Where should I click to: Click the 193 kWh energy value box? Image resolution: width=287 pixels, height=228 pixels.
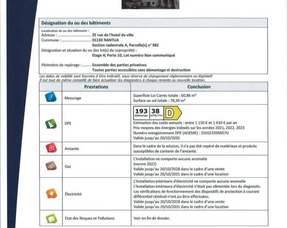coord(141,112)
